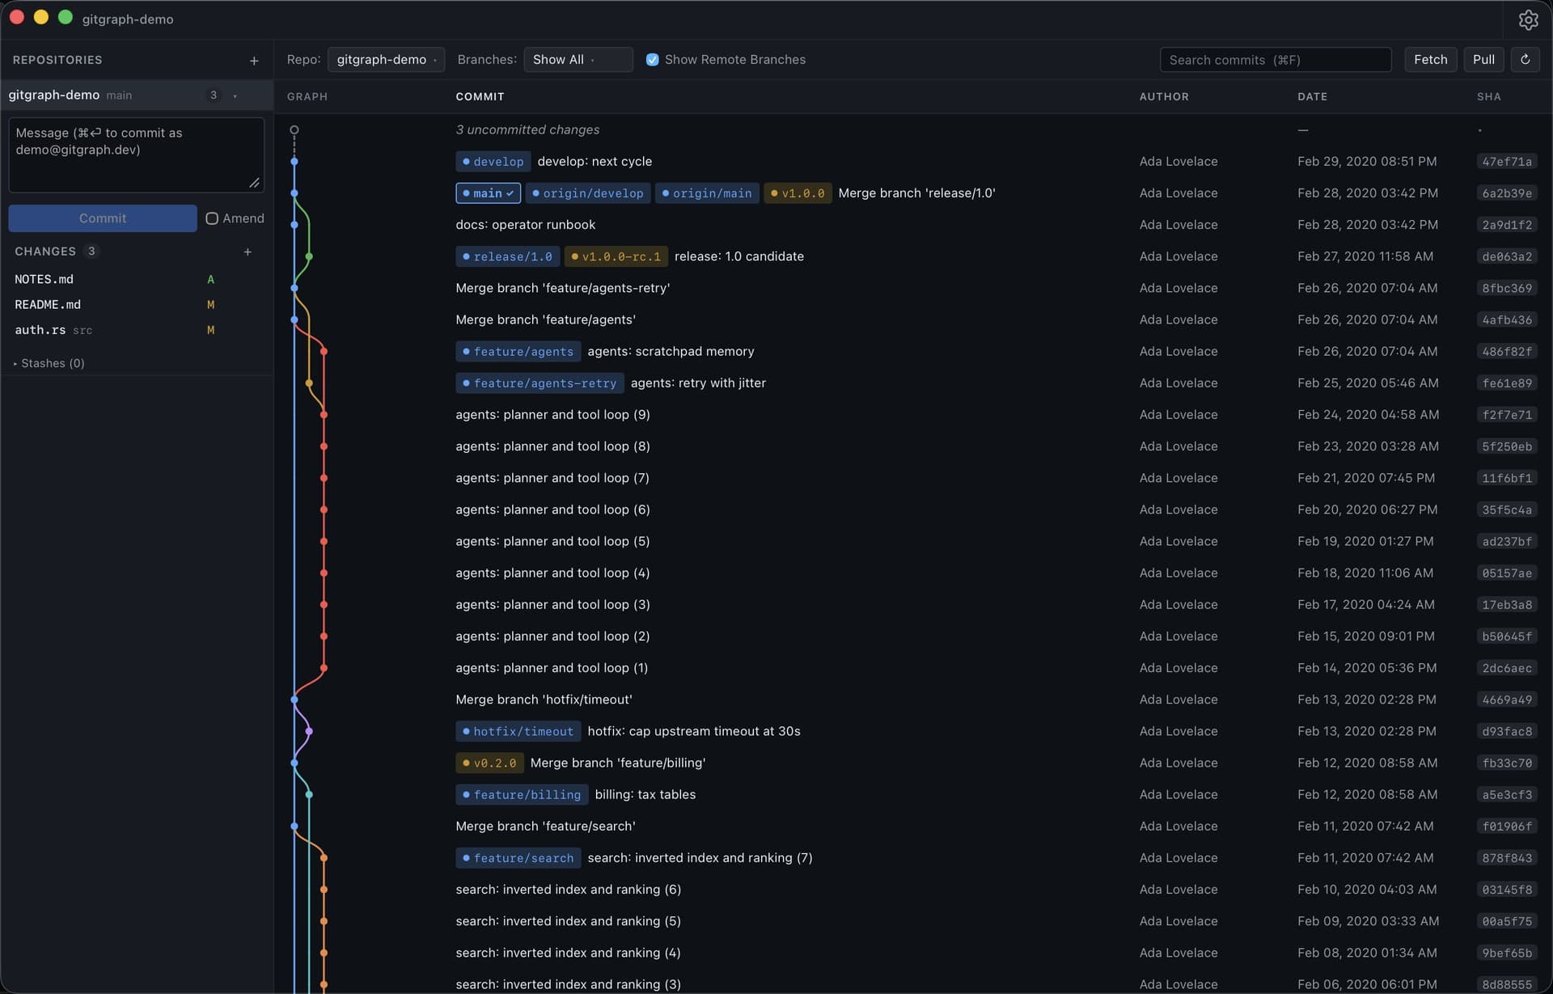Enable the Amend checkbox
Viewport: 1553px width, 994px height.
[212, 218]
